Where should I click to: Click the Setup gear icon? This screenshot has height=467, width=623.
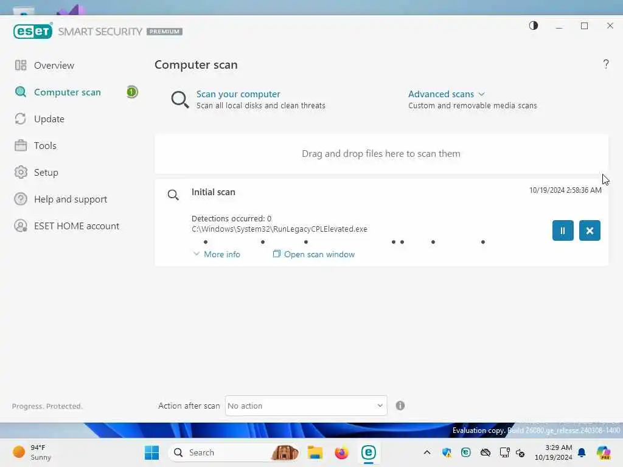click(x=21, y=172)
